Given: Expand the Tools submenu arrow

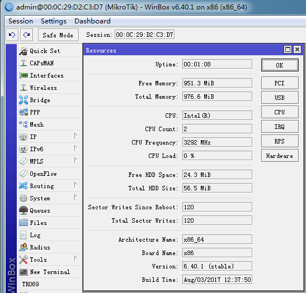Looking at the screenshot, I should point(76,258).
